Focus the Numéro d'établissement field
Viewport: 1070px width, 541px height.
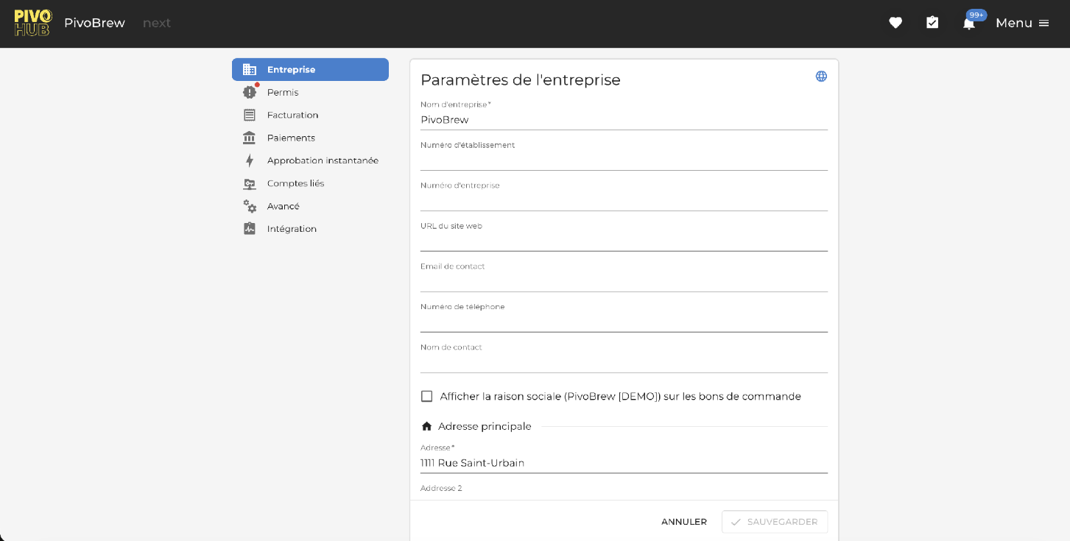click(624, 160)
